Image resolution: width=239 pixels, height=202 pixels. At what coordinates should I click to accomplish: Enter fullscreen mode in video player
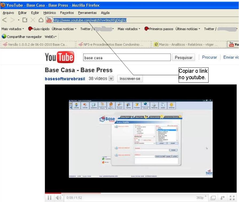click(x=231, y=198)
